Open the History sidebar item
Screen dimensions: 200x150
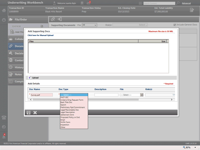(16, 67)
